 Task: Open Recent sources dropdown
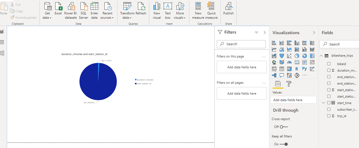pyautogui.click(x=107, y=11)
